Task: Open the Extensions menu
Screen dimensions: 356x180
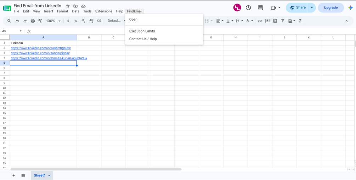Action: [104, 11]
